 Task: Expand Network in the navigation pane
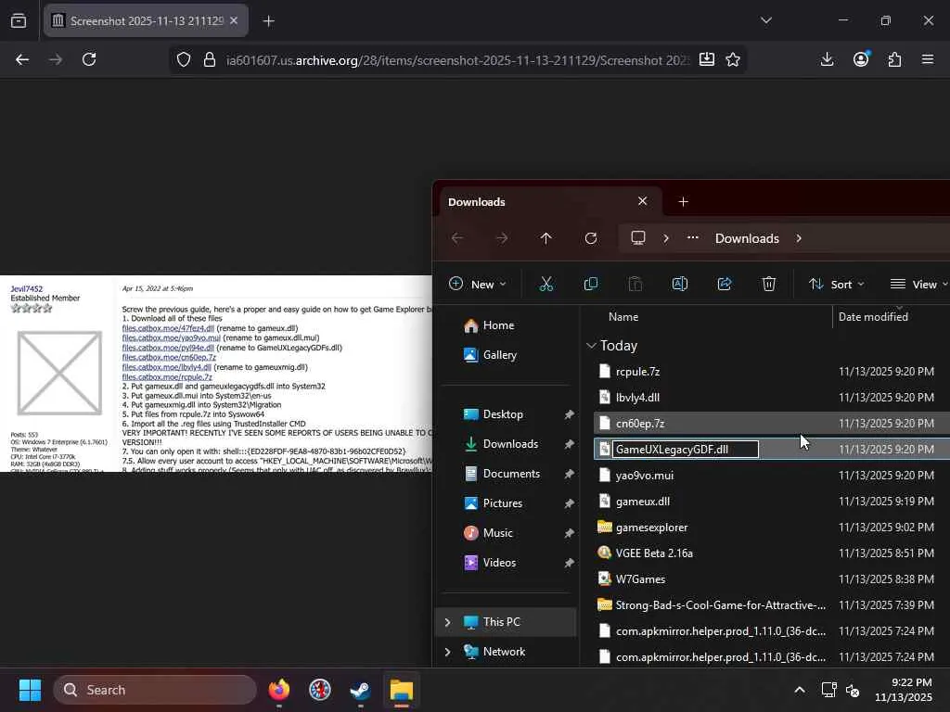[447, 652]
